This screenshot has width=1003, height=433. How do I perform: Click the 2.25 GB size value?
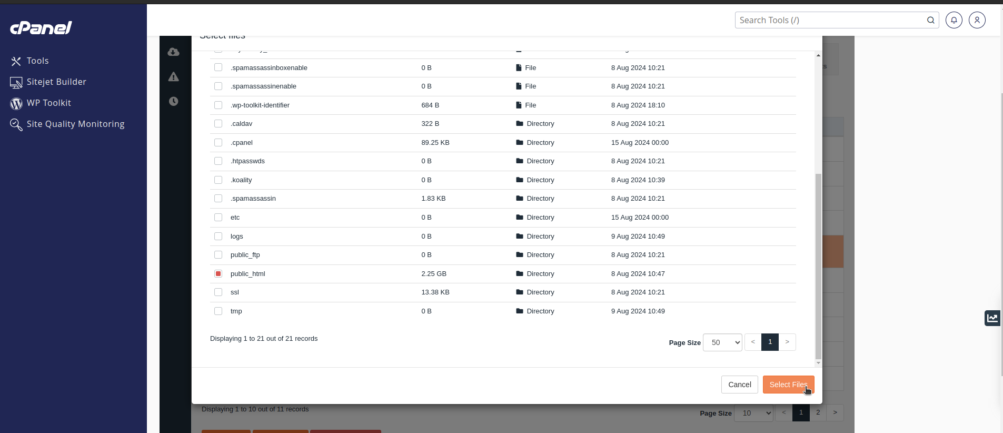pyautogui.click(x=434, y=273)
